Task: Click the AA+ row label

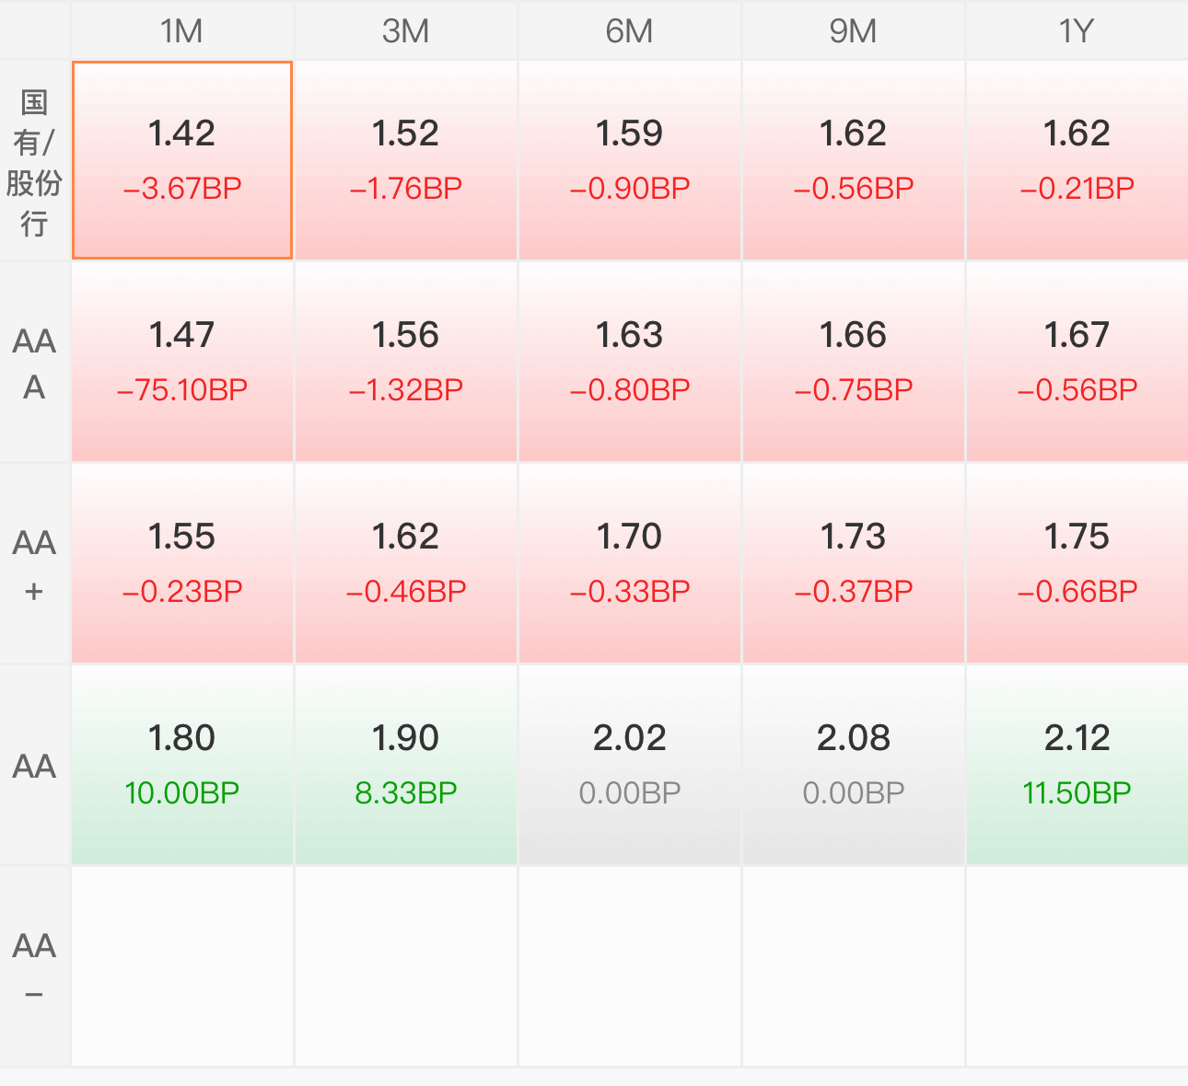Action: [x=34, y=564]
